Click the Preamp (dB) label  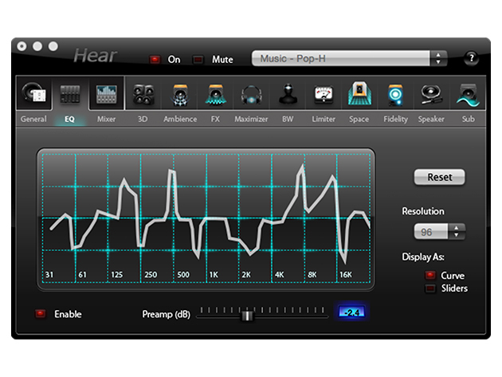tap(167, 314)
